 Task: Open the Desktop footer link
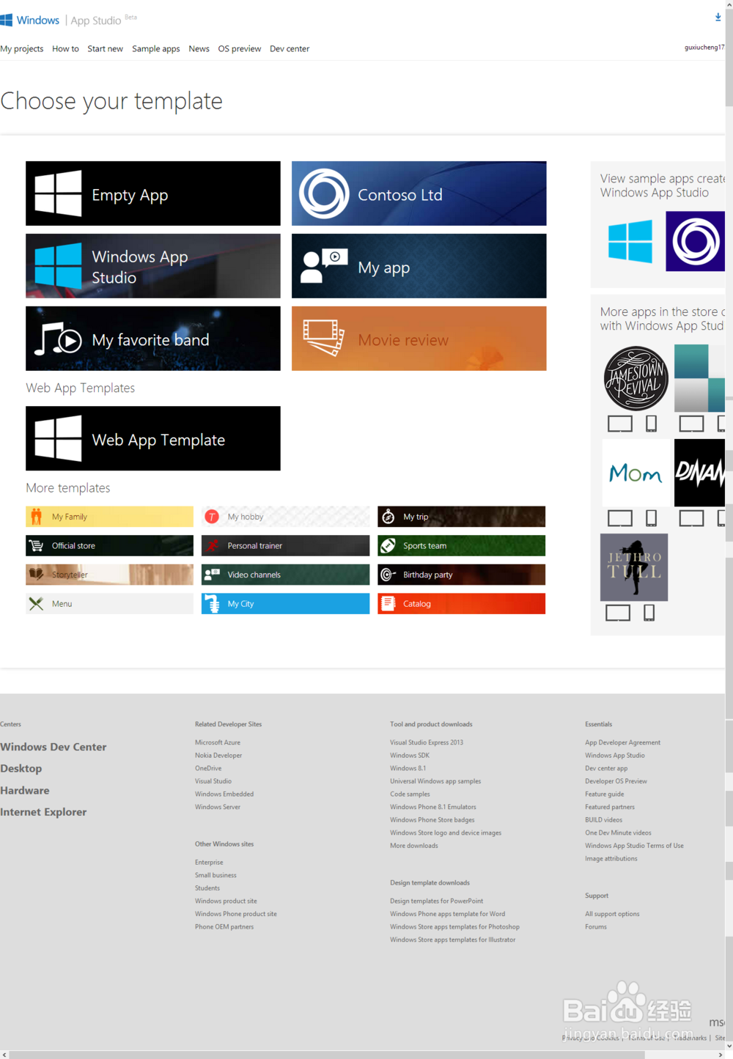point(21,768)
